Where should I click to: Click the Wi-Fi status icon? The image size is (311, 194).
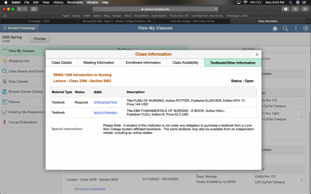click(x=245, y=2)
